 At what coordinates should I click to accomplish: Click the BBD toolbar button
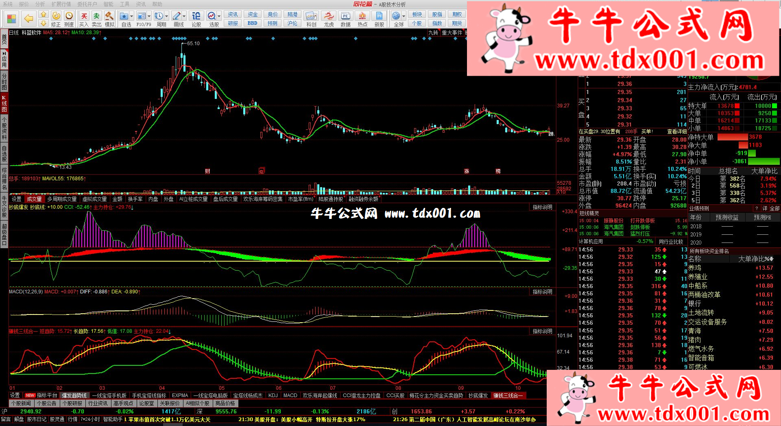(252, 23)
